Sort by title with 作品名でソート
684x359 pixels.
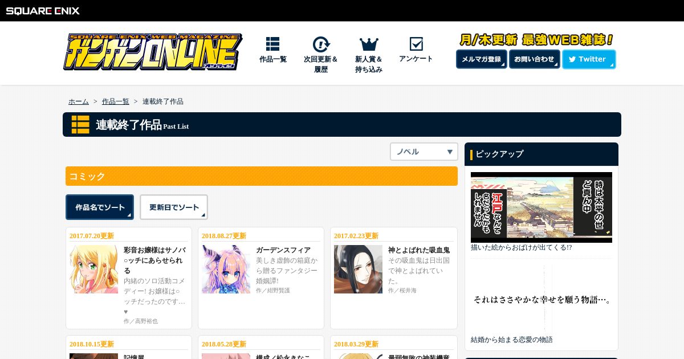[x=100, y=207]
